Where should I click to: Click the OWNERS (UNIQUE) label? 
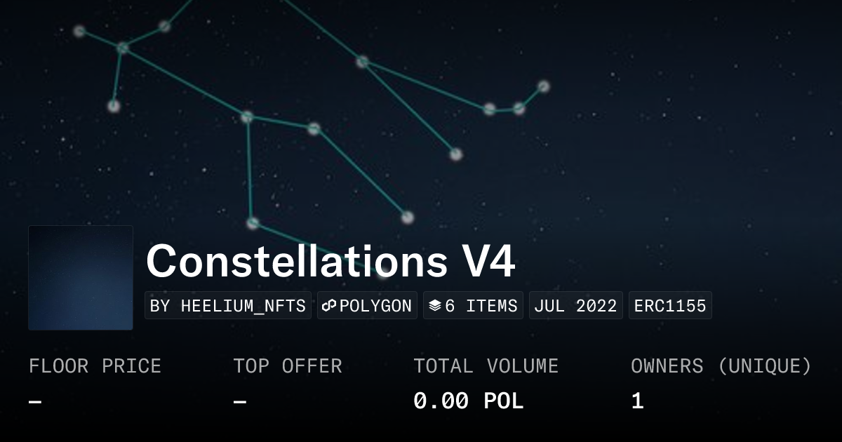pyautogui.click(x=721, y=366)
